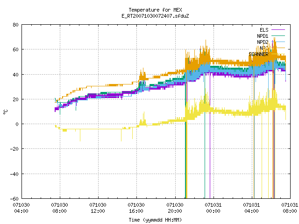
Task: Select the filename E_RT20071030072407.sfduZ subtitle
Action: [x=155, y=16]
